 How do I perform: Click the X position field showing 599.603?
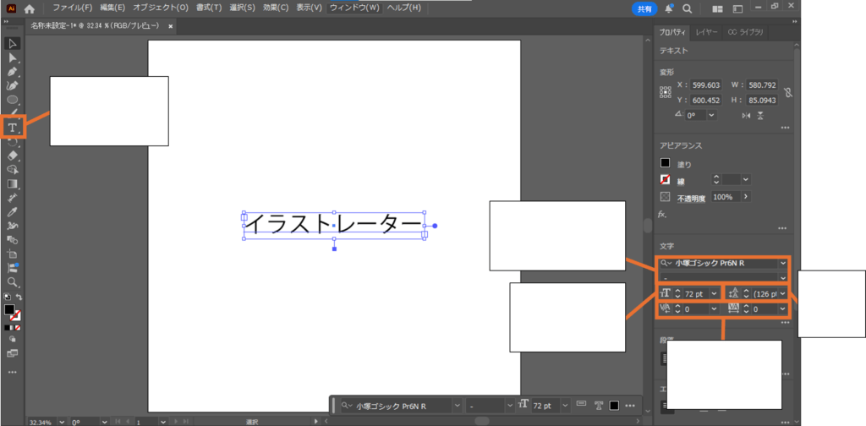point(704,85)
